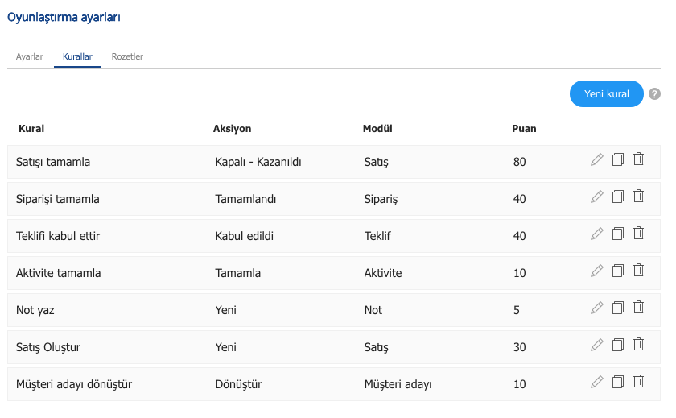Edit the Aktivite tamamla rule
676x418 pixels.
pos(596,271)
